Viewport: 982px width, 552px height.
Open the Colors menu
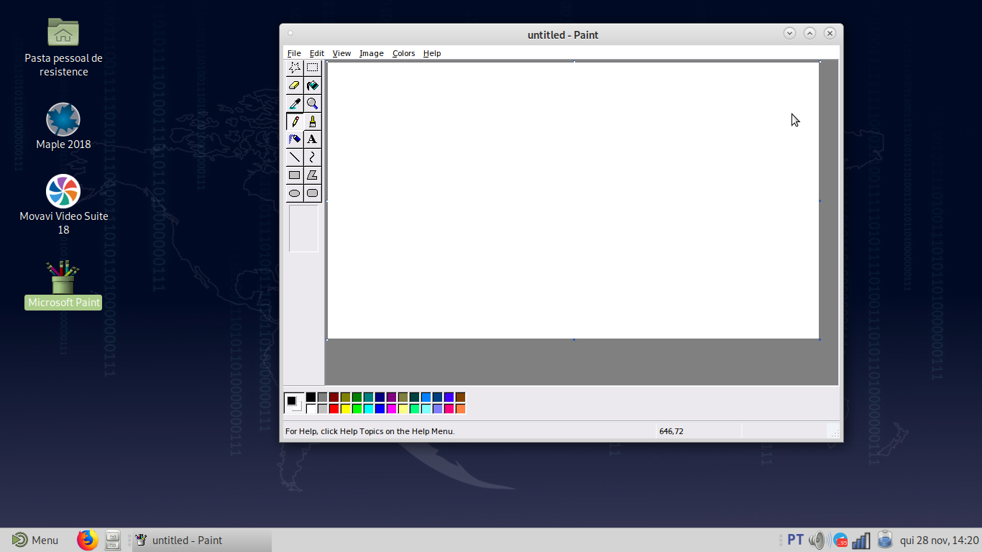tap(404, 53)
